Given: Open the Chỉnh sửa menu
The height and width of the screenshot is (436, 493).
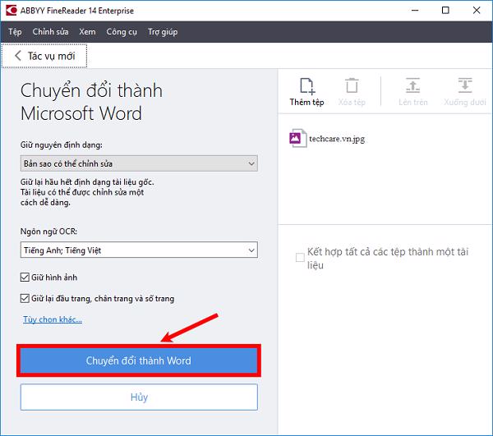Looking at the screenshot, I should 50,32.
